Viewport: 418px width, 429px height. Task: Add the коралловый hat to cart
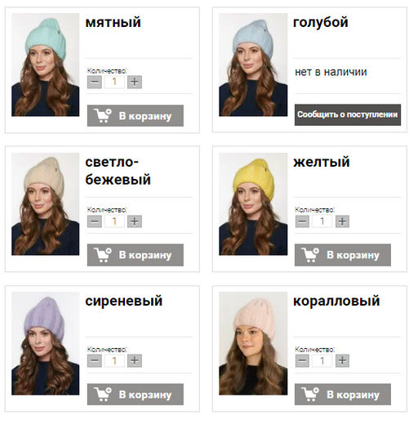[343, 394]
